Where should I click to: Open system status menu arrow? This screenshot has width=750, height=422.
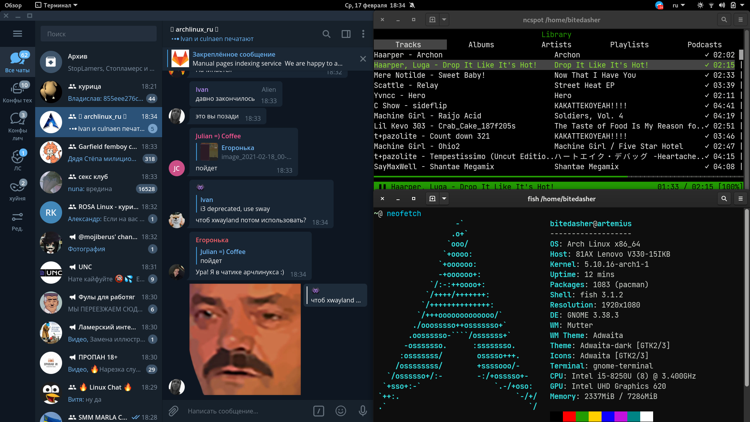click(743, 5)
